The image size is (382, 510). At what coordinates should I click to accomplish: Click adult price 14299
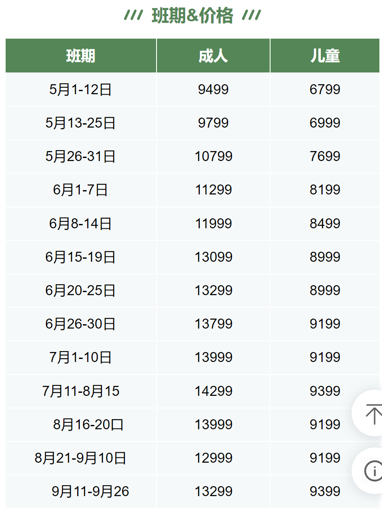(x=213, y=391)
